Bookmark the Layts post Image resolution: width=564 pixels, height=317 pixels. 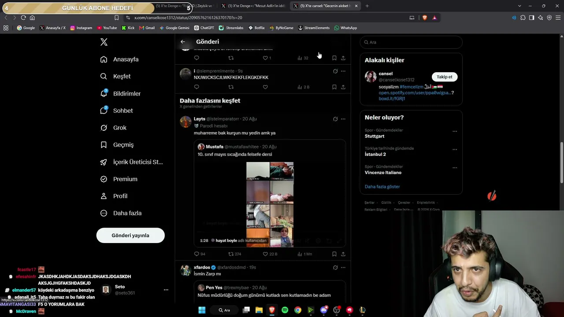334,254
